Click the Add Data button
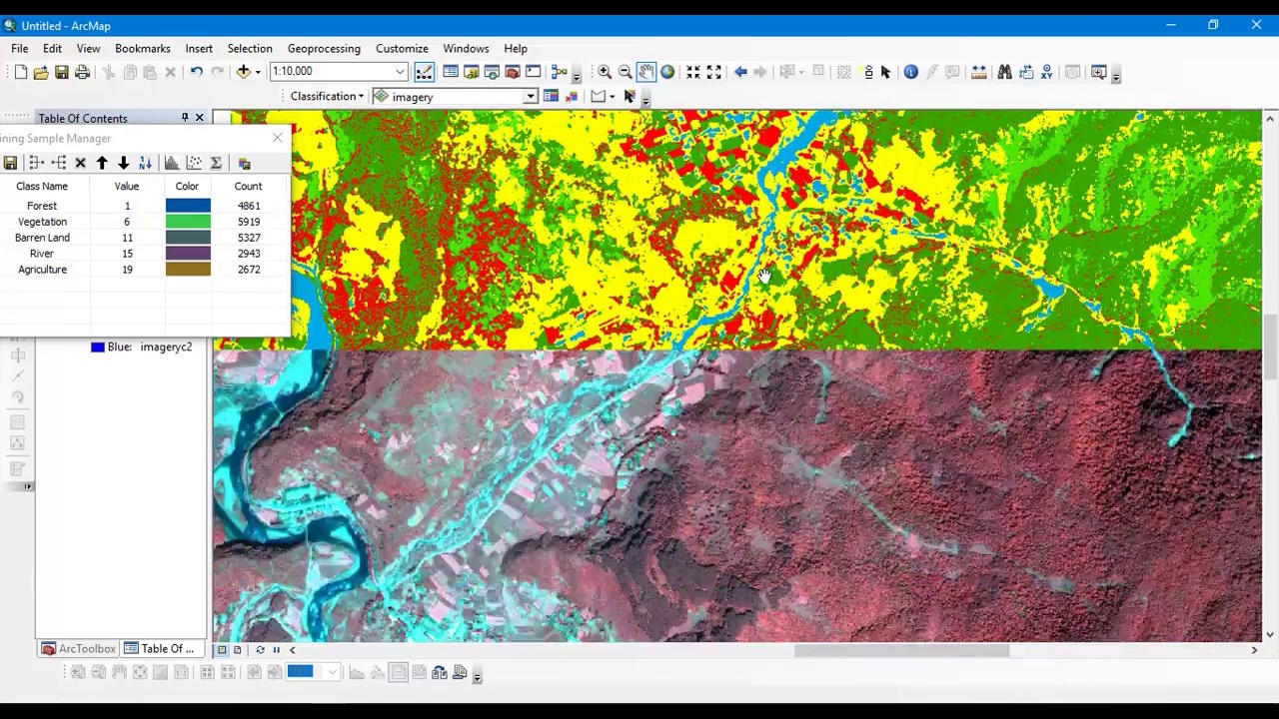This screenshot has width=1279, height=719. click(243, 72)
